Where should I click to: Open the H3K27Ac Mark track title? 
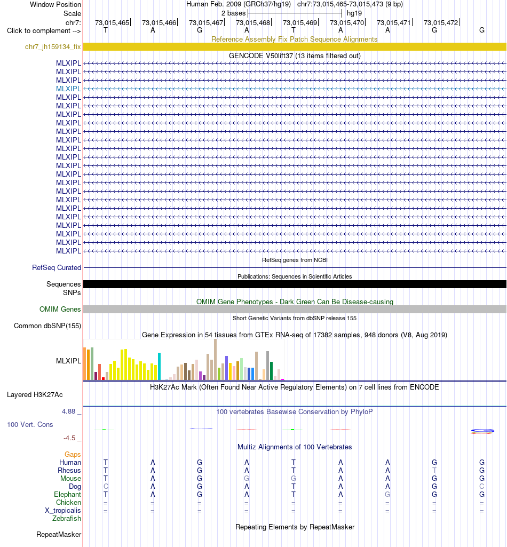point(295,387)
